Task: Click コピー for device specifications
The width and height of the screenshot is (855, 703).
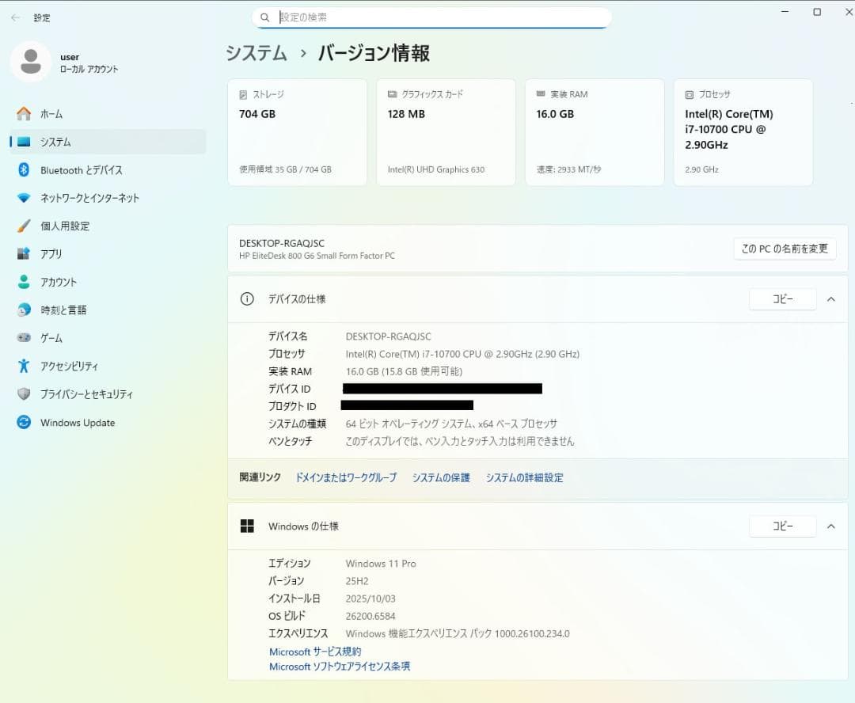Action: (782, 298)
